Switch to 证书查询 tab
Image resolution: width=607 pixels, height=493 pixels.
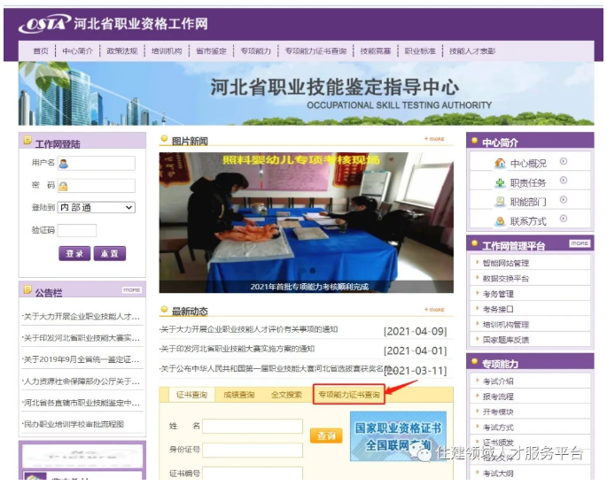pos(191,395)
